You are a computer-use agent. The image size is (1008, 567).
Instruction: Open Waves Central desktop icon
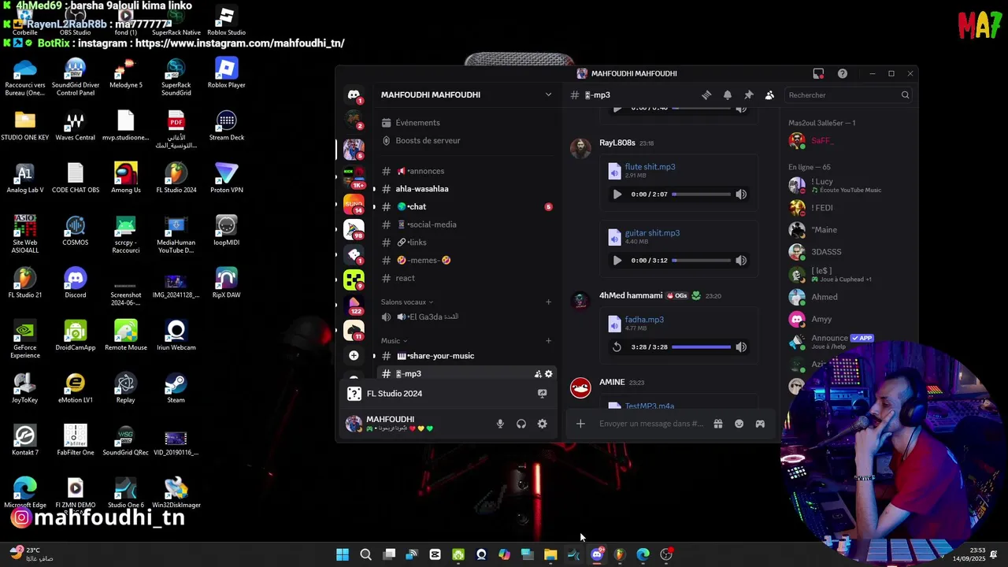[75, 126]
